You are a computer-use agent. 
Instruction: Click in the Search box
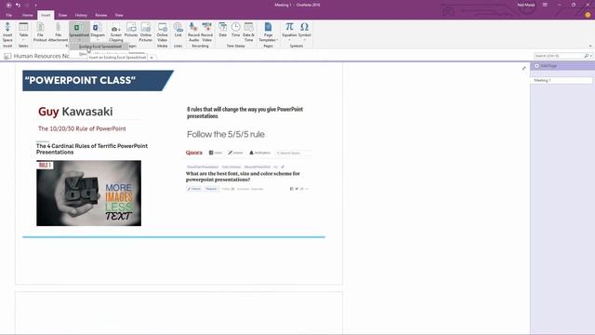[x=559, y=56]
